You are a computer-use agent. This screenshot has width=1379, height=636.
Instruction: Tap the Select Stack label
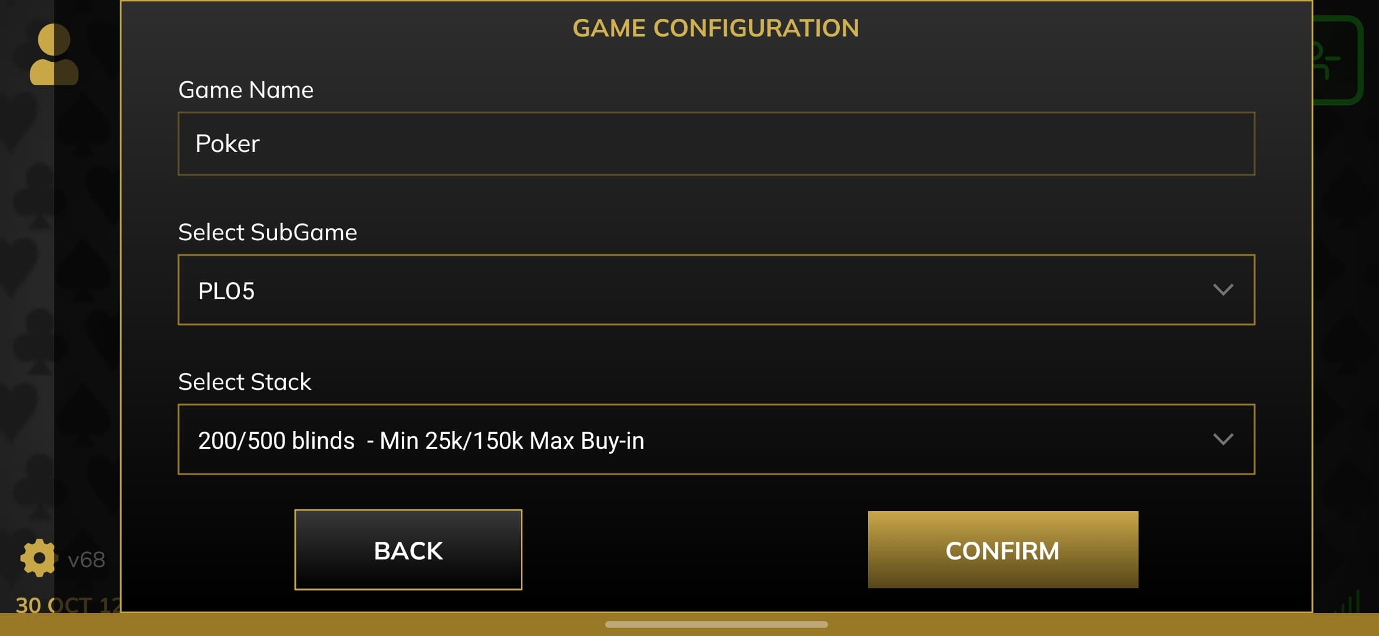click(245, 382)
